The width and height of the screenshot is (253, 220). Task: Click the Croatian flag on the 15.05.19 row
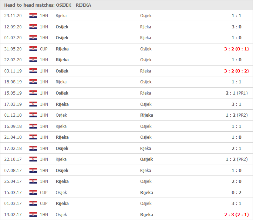coord(33,93)
